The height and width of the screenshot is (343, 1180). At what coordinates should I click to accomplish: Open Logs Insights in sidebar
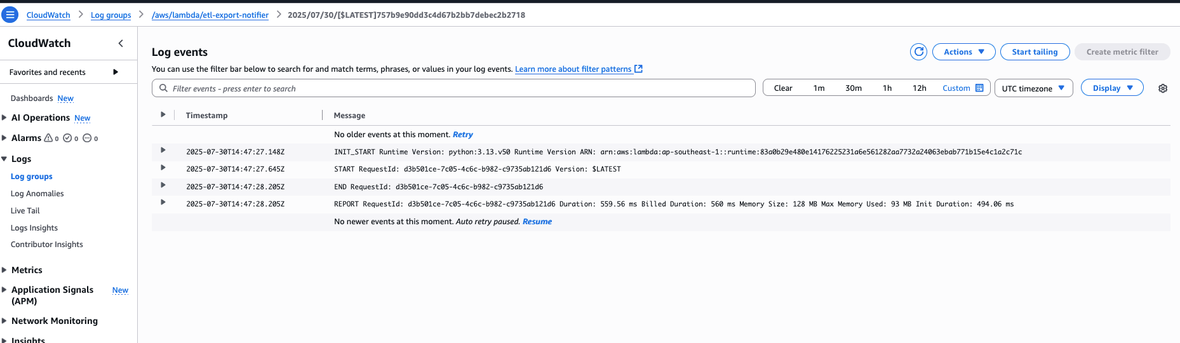coord(34,228)
